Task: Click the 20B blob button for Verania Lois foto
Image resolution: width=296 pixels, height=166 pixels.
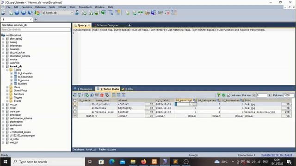Action: pos(287,112)
